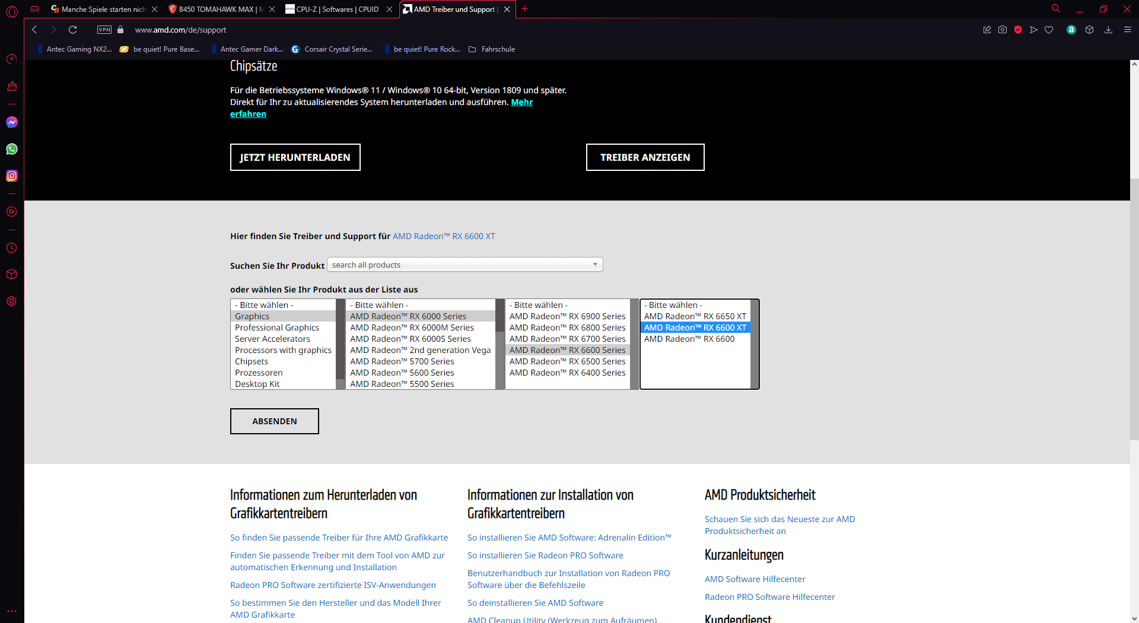
Task: Go back to the previous page
Action: point(34,30)
